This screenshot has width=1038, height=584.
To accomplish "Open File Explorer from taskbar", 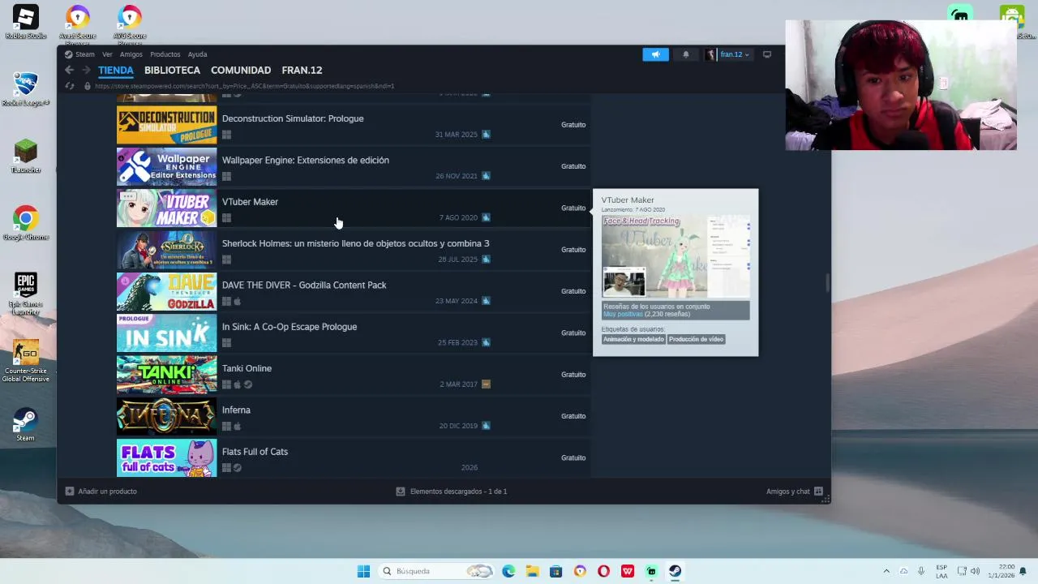I will point(532,571).
